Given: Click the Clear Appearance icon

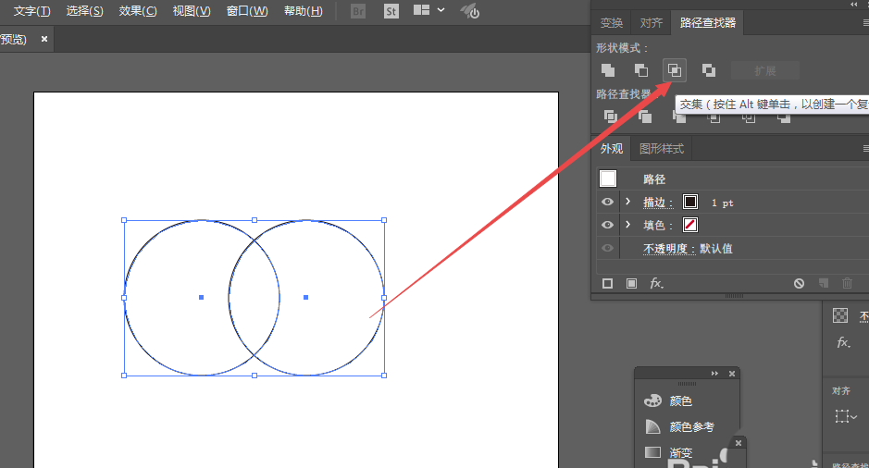Looking at the screenshot, I should (799, 284).
